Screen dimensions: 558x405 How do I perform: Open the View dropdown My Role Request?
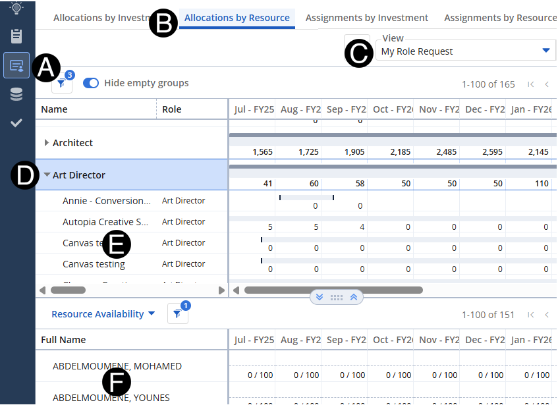[x=465, y=51]
